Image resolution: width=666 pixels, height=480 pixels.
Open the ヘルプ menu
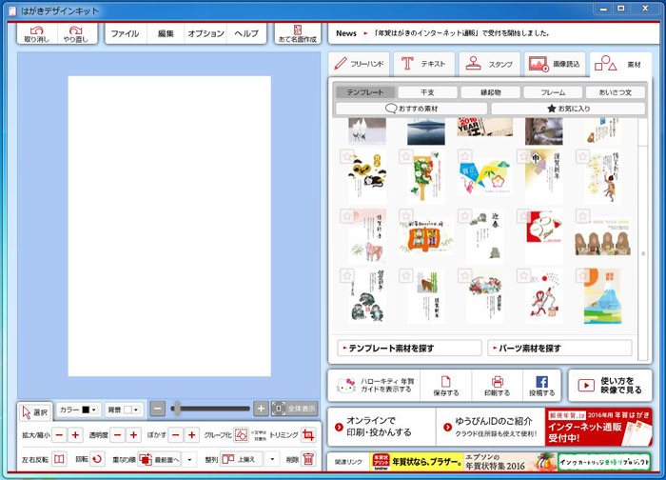[246, 33]
